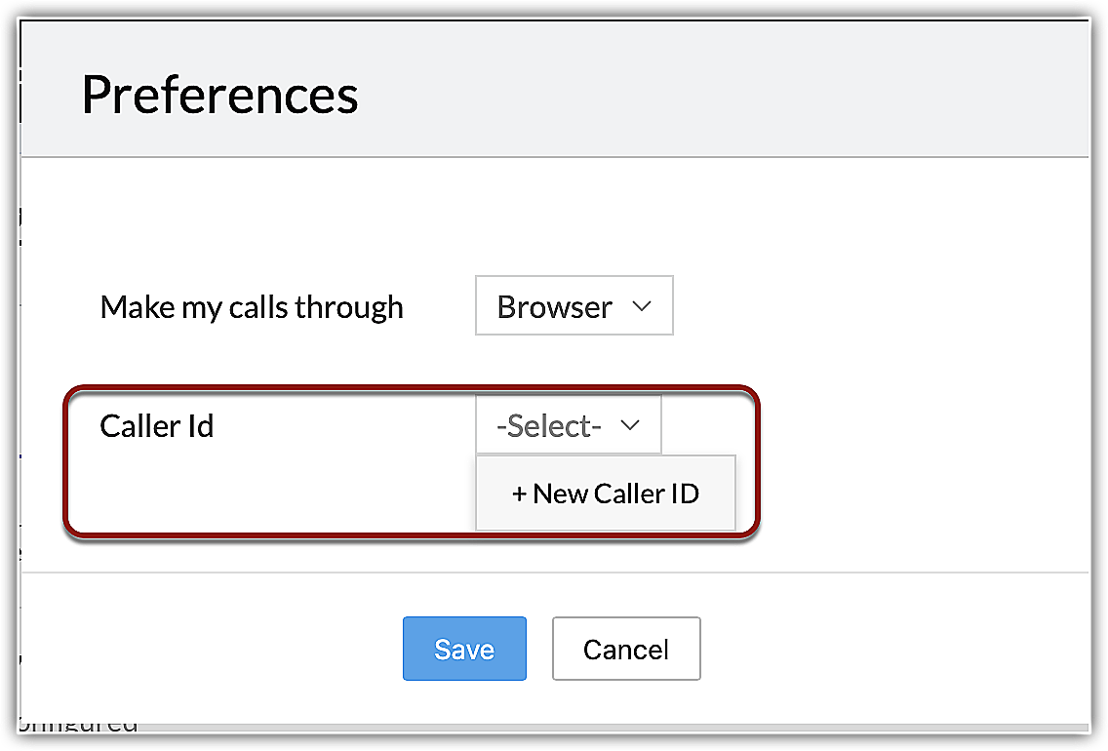The width and height of the screenshot is (1108, 751).
Task: Click the plus sign before New Caller ID
Action: tap(519, 494)
